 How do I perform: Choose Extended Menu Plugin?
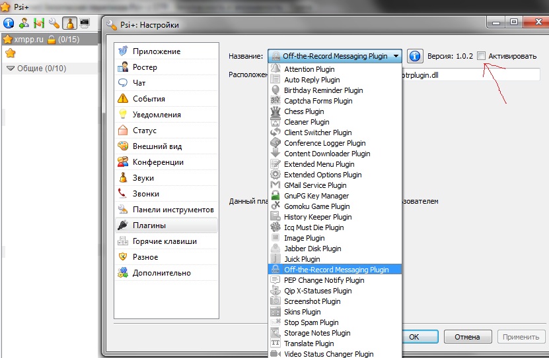[x=335, y=164]
